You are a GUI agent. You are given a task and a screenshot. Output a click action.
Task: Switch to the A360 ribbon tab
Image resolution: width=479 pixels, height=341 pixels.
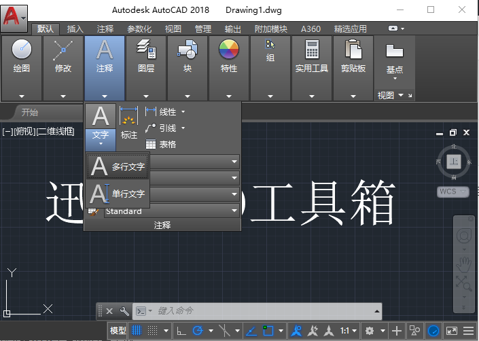point(311,29)
